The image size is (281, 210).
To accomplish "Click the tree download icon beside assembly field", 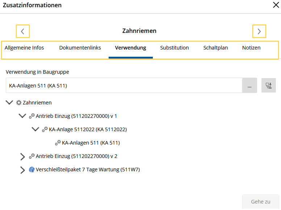I will pos(268,85).
